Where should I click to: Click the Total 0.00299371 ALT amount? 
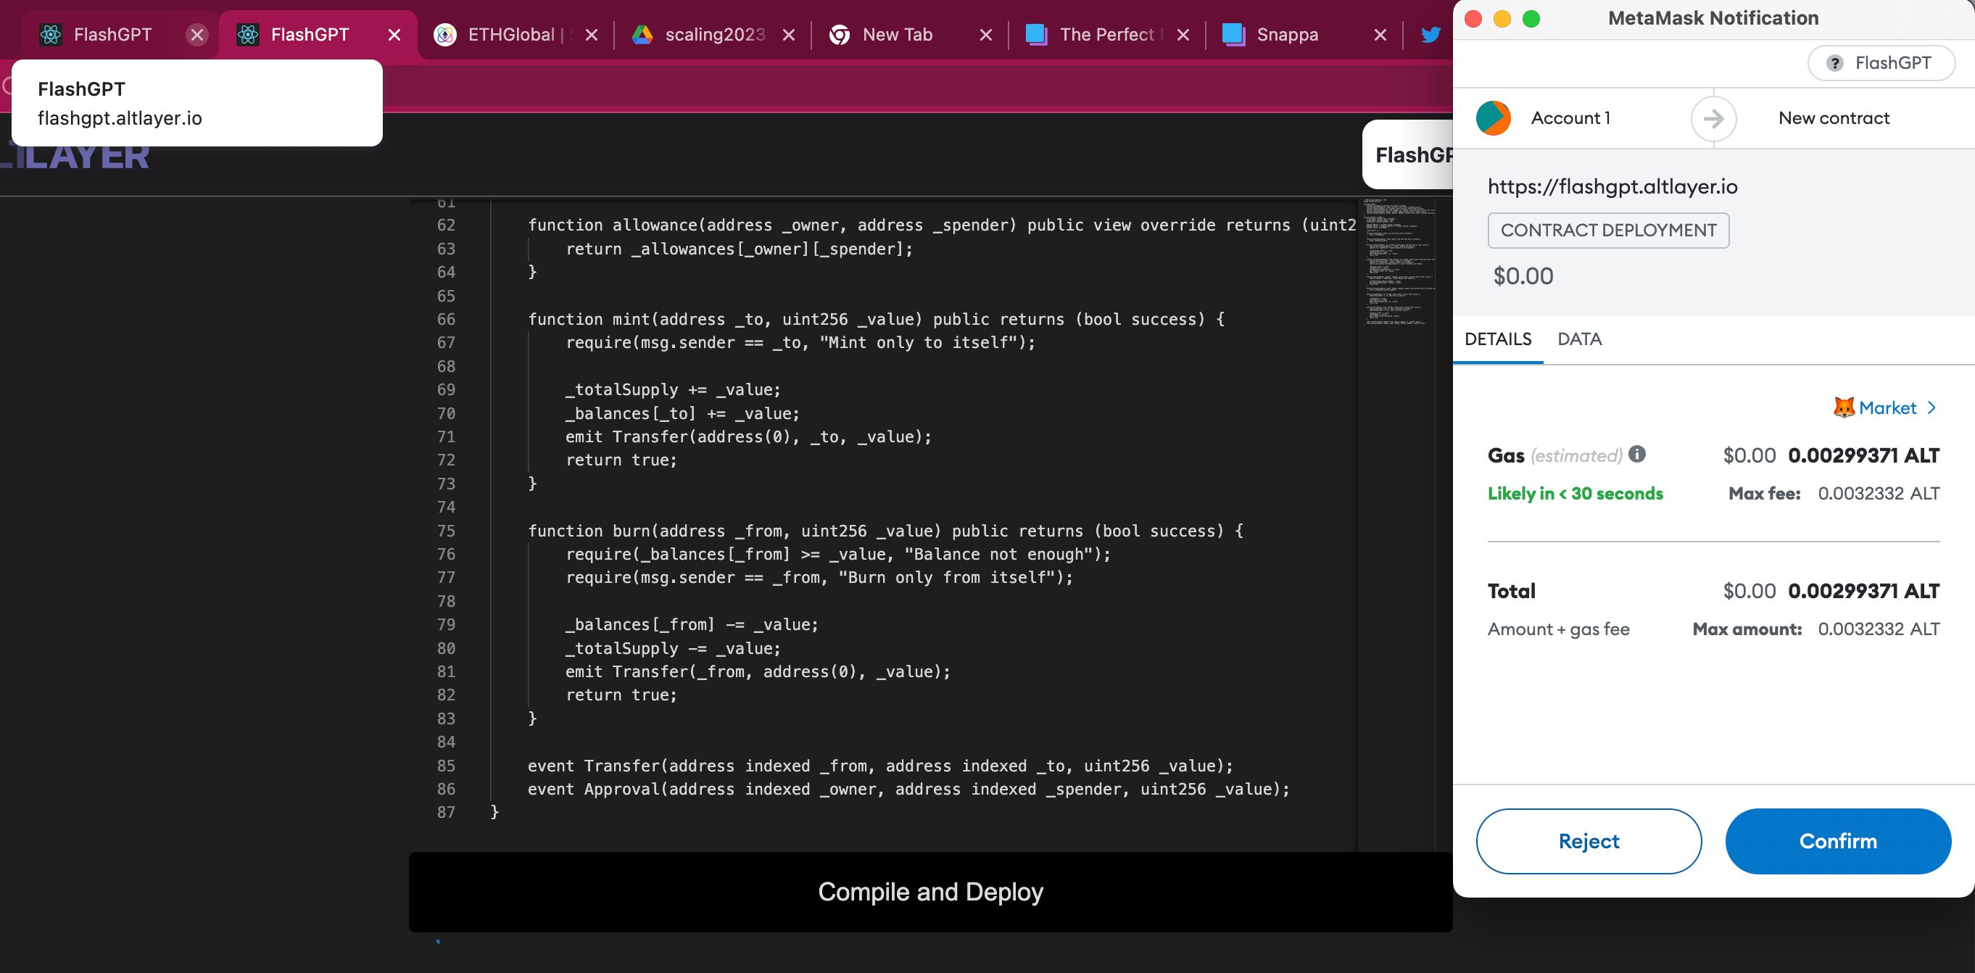pos(1863,590)
